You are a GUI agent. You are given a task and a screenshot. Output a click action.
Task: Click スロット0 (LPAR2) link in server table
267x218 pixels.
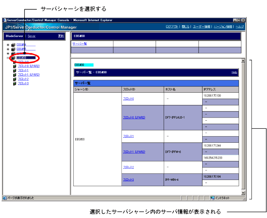coord(134,118)
